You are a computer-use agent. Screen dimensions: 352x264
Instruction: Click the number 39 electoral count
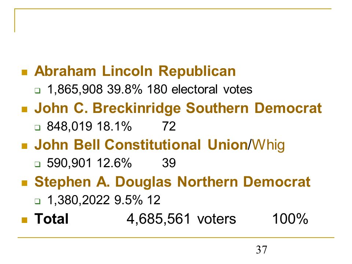click(x=169, y=163)
